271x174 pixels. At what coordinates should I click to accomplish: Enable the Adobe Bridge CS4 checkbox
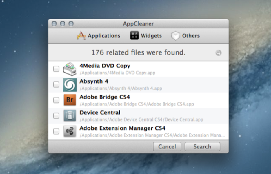click(56, 100)
